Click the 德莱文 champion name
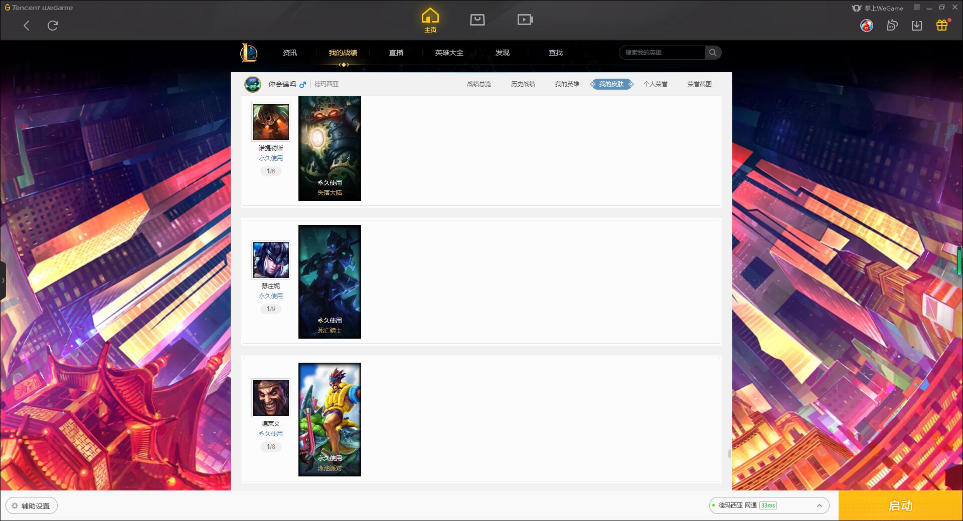963x521 pixels. pyautogui.click(x=271, y=424)
